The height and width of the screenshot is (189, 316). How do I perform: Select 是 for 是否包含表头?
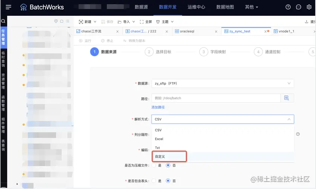point(154,181)
